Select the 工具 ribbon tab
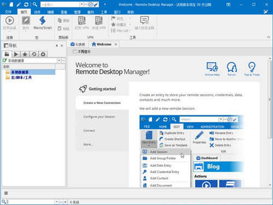 pyautogui.click(x=104, y=12)
